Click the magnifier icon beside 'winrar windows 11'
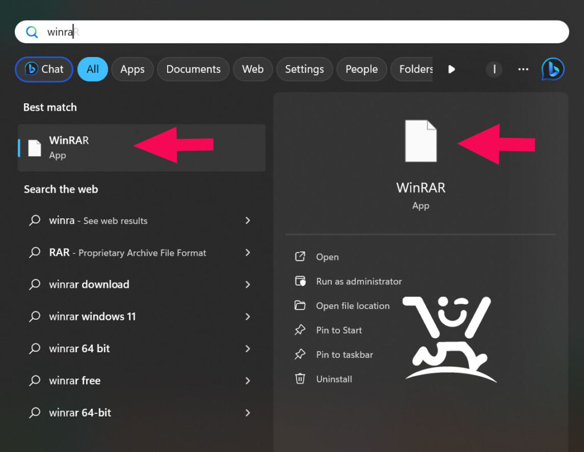This screenshot has height=452, width=584. click(x=35, y=316)
